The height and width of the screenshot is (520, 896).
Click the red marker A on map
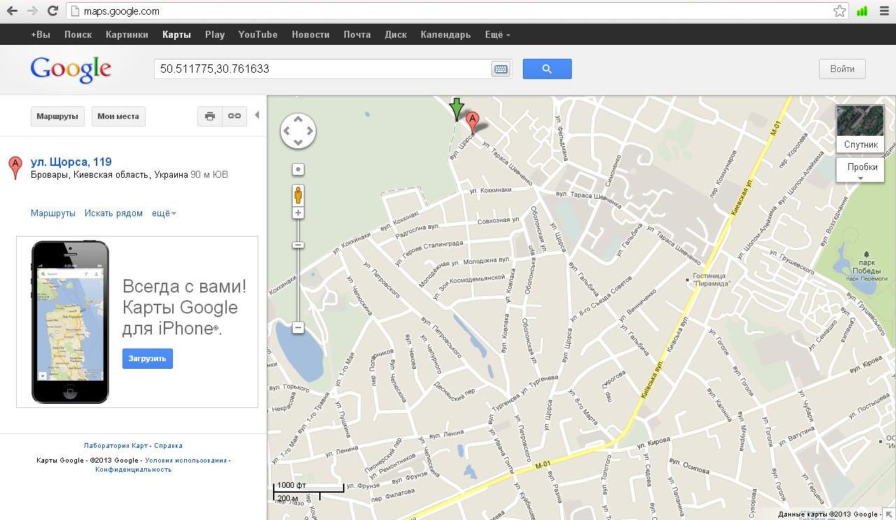pos(472,120)
